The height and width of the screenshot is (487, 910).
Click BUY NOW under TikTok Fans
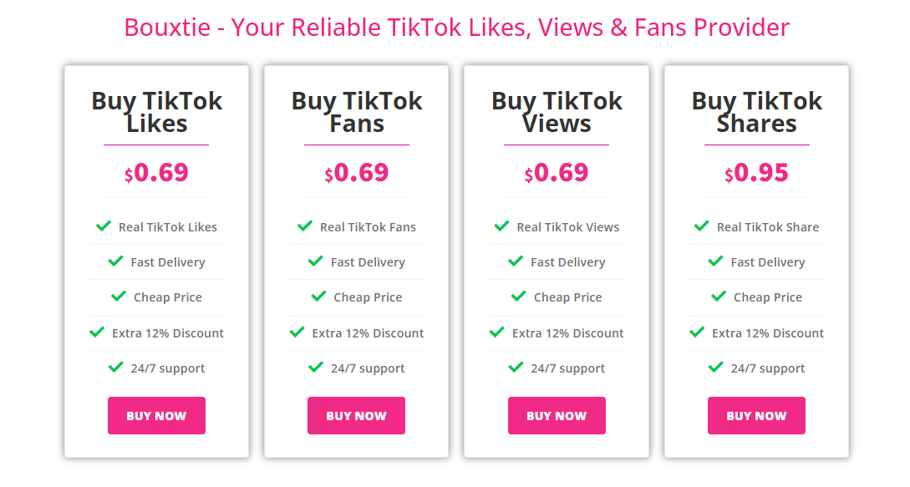pos(356,416)
